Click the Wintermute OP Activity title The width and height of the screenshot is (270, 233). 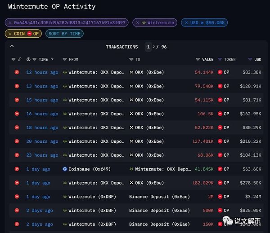point(52,7)
